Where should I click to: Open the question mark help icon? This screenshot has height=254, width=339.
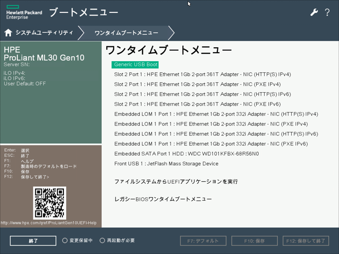click(328, 12)
